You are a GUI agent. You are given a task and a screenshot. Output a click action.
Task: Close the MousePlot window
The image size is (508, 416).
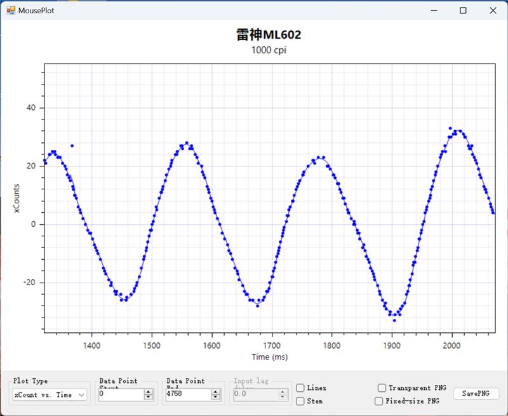point(493,10)
